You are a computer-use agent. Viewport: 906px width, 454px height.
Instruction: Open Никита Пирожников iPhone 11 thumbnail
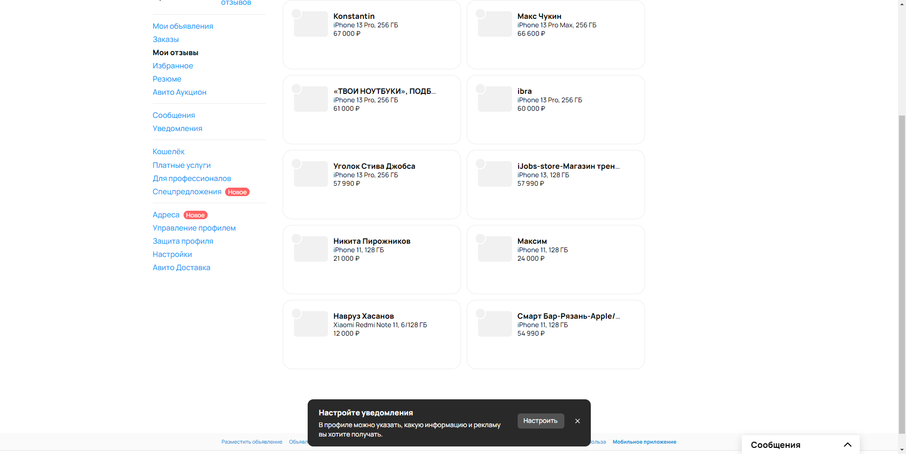point(311,249)
